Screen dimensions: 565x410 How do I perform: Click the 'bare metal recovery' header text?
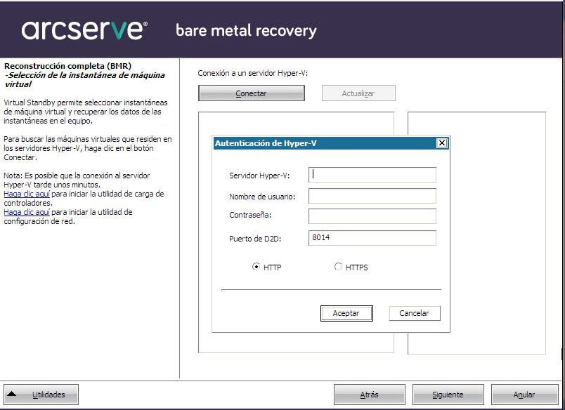pos(246,31)
